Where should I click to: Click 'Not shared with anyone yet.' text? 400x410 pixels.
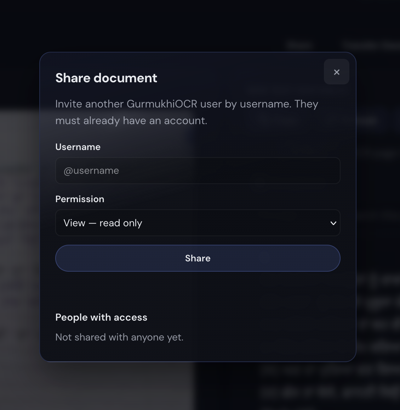tap(119, 337)
